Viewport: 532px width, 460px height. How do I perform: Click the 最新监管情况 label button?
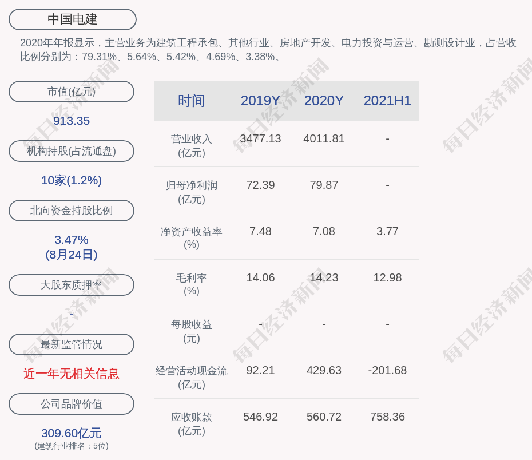coord(72,344)
